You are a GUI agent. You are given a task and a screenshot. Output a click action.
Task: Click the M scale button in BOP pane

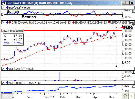tap(133, 11)
